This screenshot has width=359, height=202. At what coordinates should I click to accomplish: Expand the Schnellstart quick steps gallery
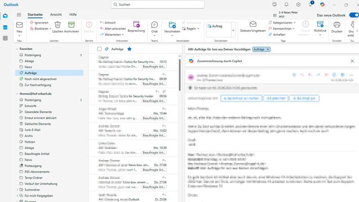(233, 30)
